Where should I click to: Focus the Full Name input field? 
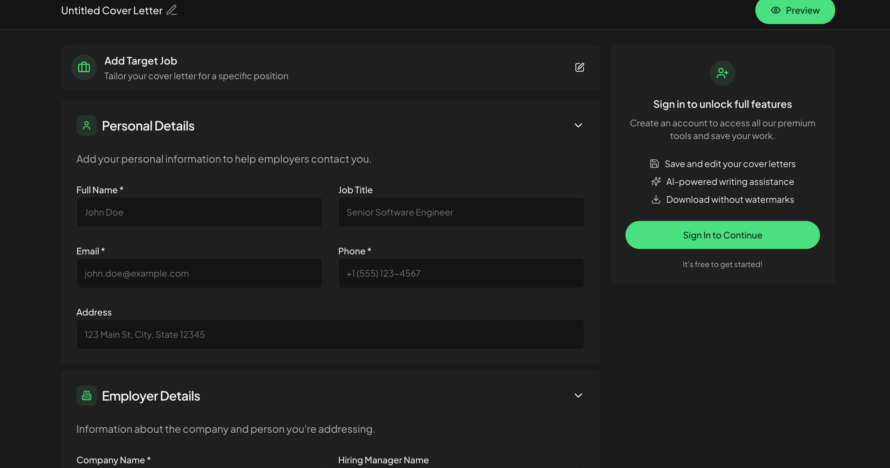[199, 212]
